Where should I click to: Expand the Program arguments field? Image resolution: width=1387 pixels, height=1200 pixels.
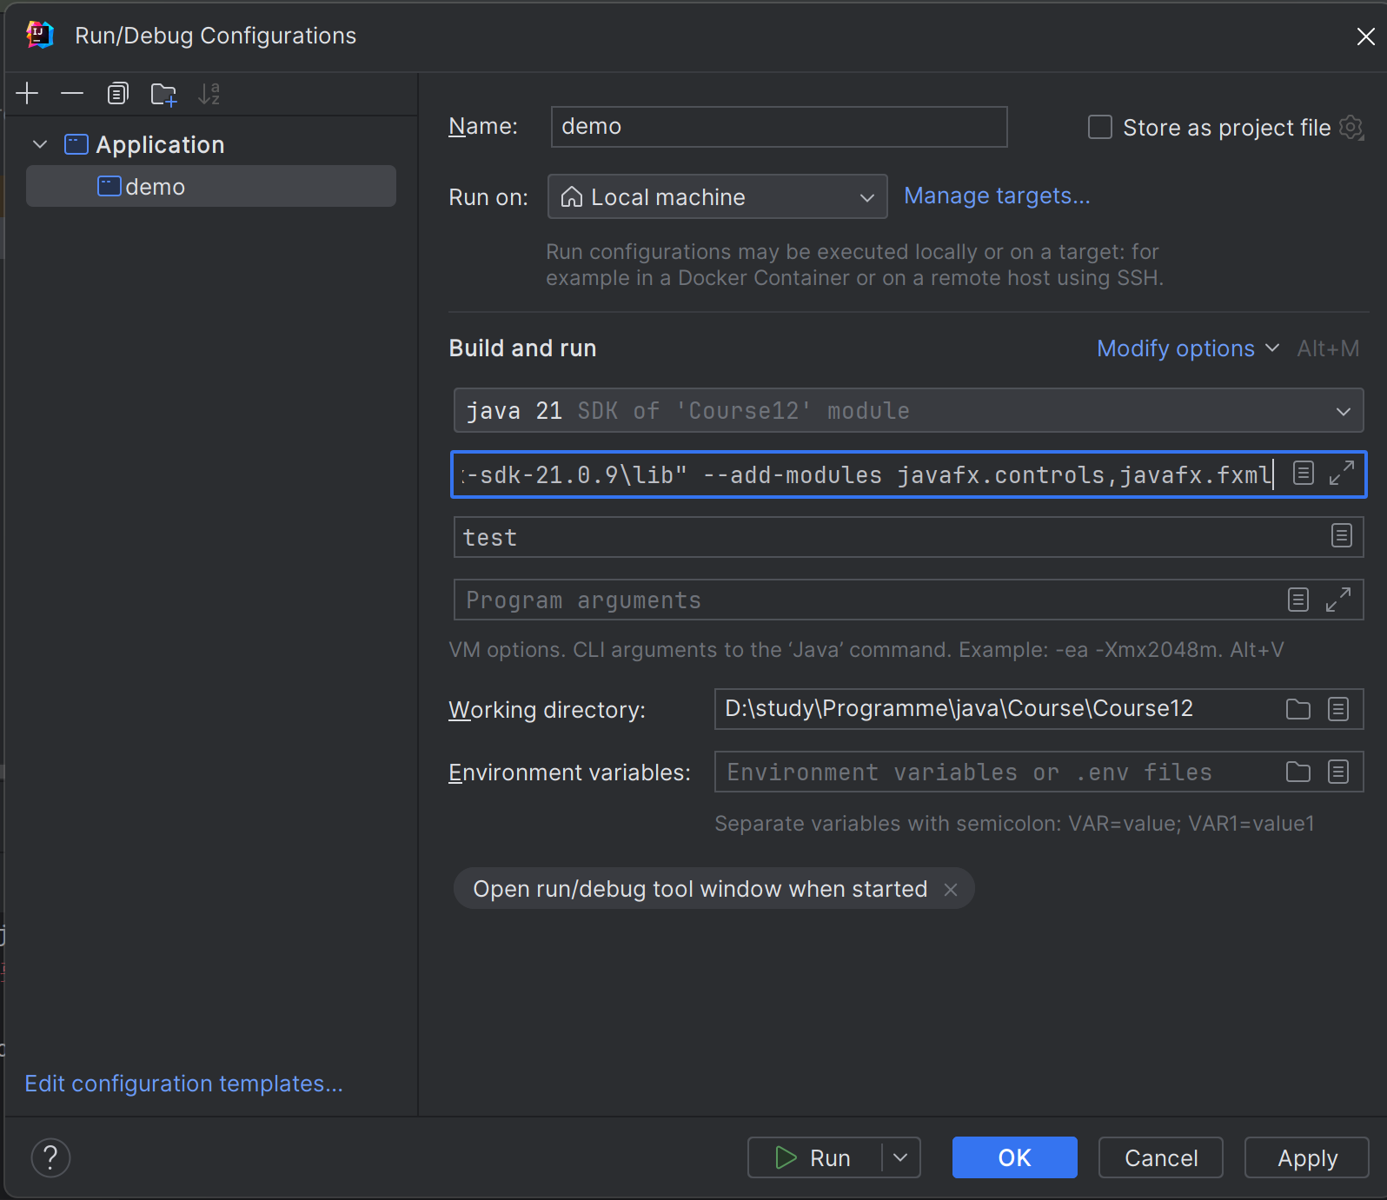[1338, 600]
